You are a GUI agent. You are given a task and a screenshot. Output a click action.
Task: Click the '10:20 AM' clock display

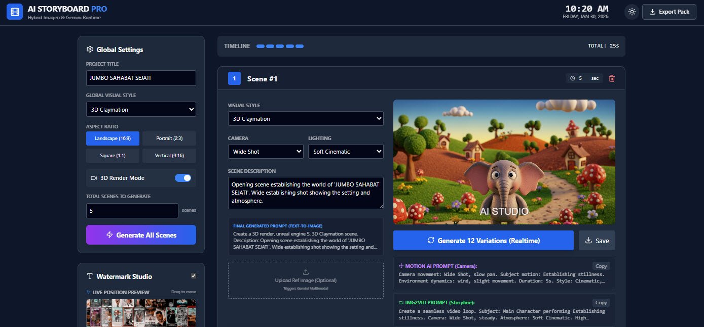587,9
